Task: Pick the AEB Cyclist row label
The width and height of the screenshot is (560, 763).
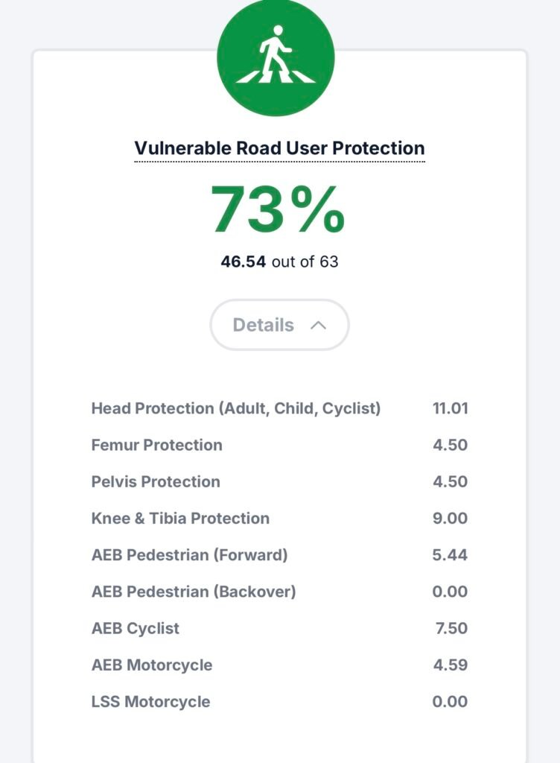Action: click(136, 628)
